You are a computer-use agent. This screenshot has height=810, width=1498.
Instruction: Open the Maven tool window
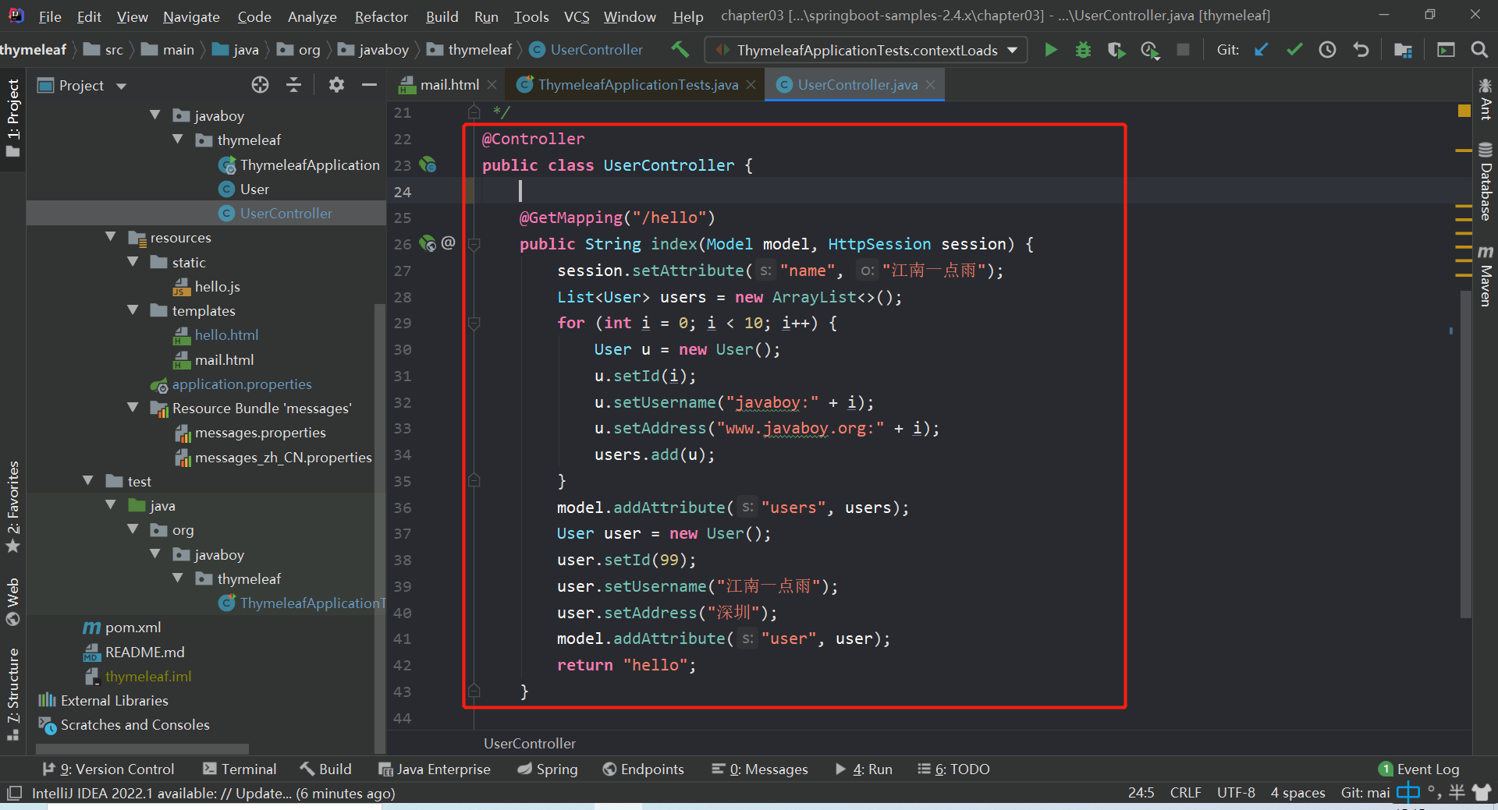[x=1486, y=276]
